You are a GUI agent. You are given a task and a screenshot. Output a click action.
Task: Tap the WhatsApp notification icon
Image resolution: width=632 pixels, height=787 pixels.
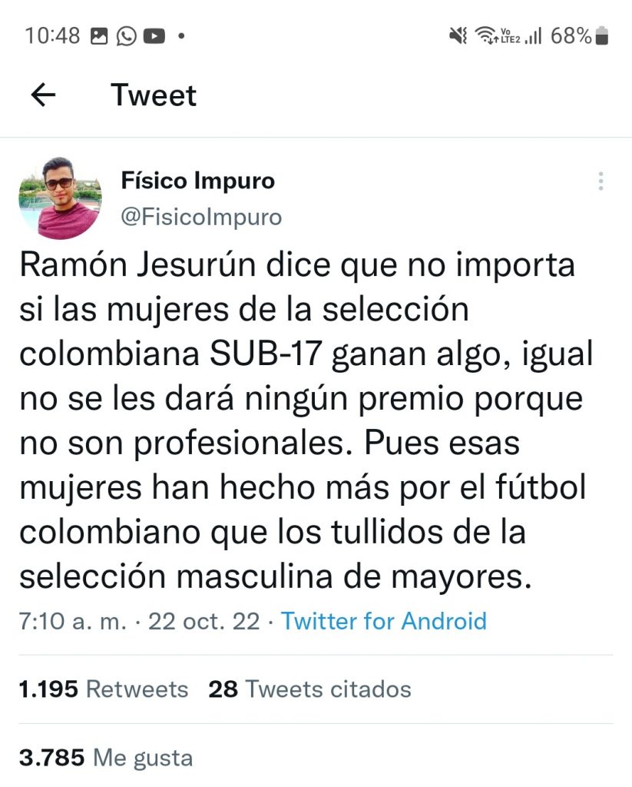[126, 35]
